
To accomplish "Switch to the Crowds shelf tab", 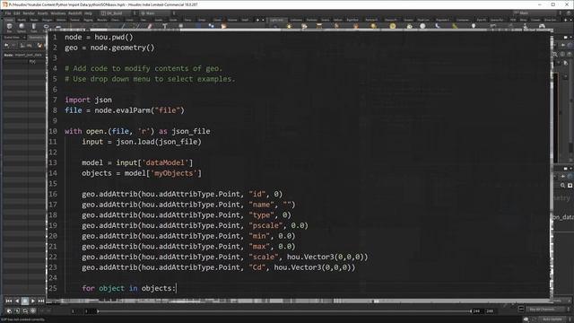I will pos(535,20).
